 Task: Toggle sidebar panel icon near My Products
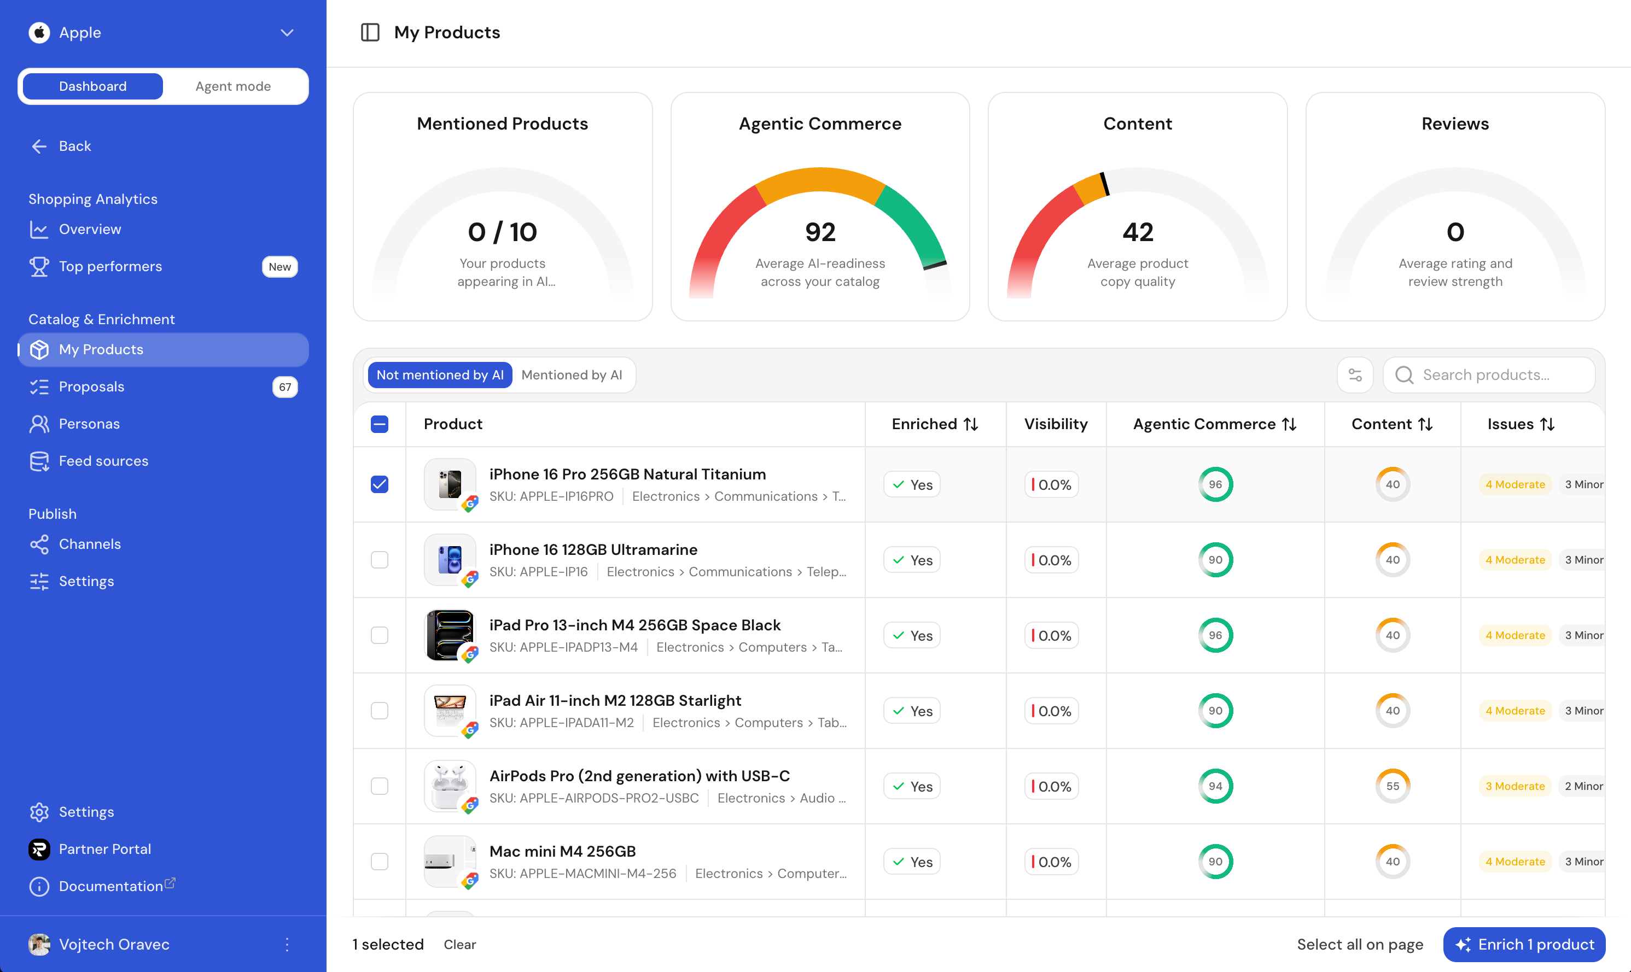click(370, 32)
